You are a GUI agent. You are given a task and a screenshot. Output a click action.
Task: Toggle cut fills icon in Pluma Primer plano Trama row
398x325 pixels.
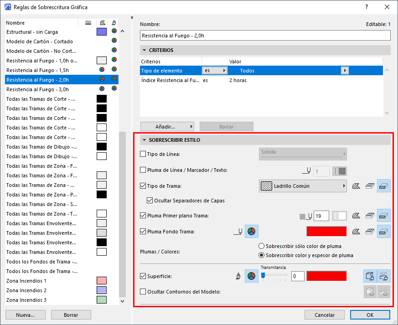pos(383,216)
